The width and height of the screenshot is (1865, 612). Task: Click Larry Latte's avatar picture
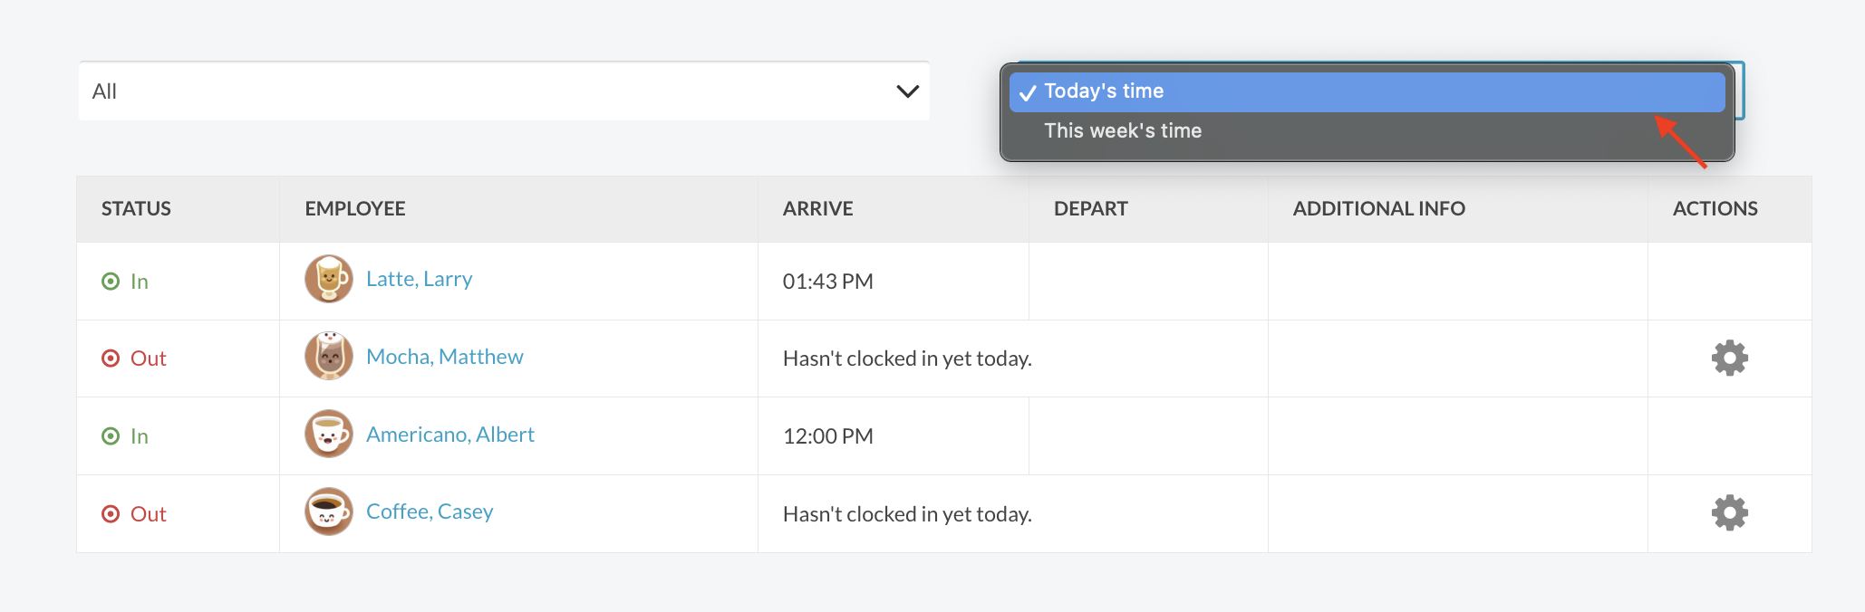click(329, 280)
